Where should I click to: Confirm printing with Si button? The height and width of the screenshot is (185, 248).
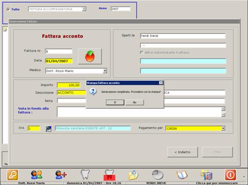(115, 102)
